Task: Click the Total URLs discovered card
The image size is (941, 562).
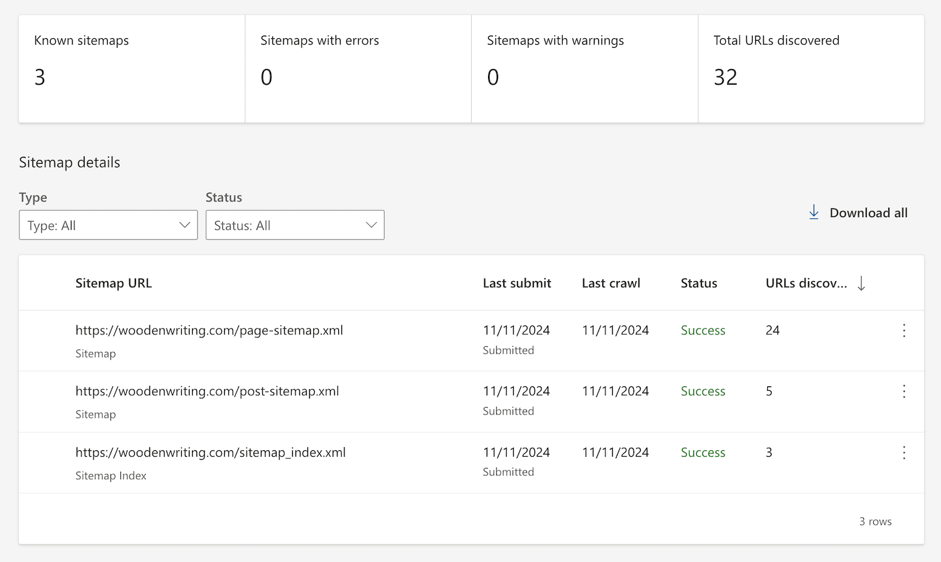Action: click(811, 68)
